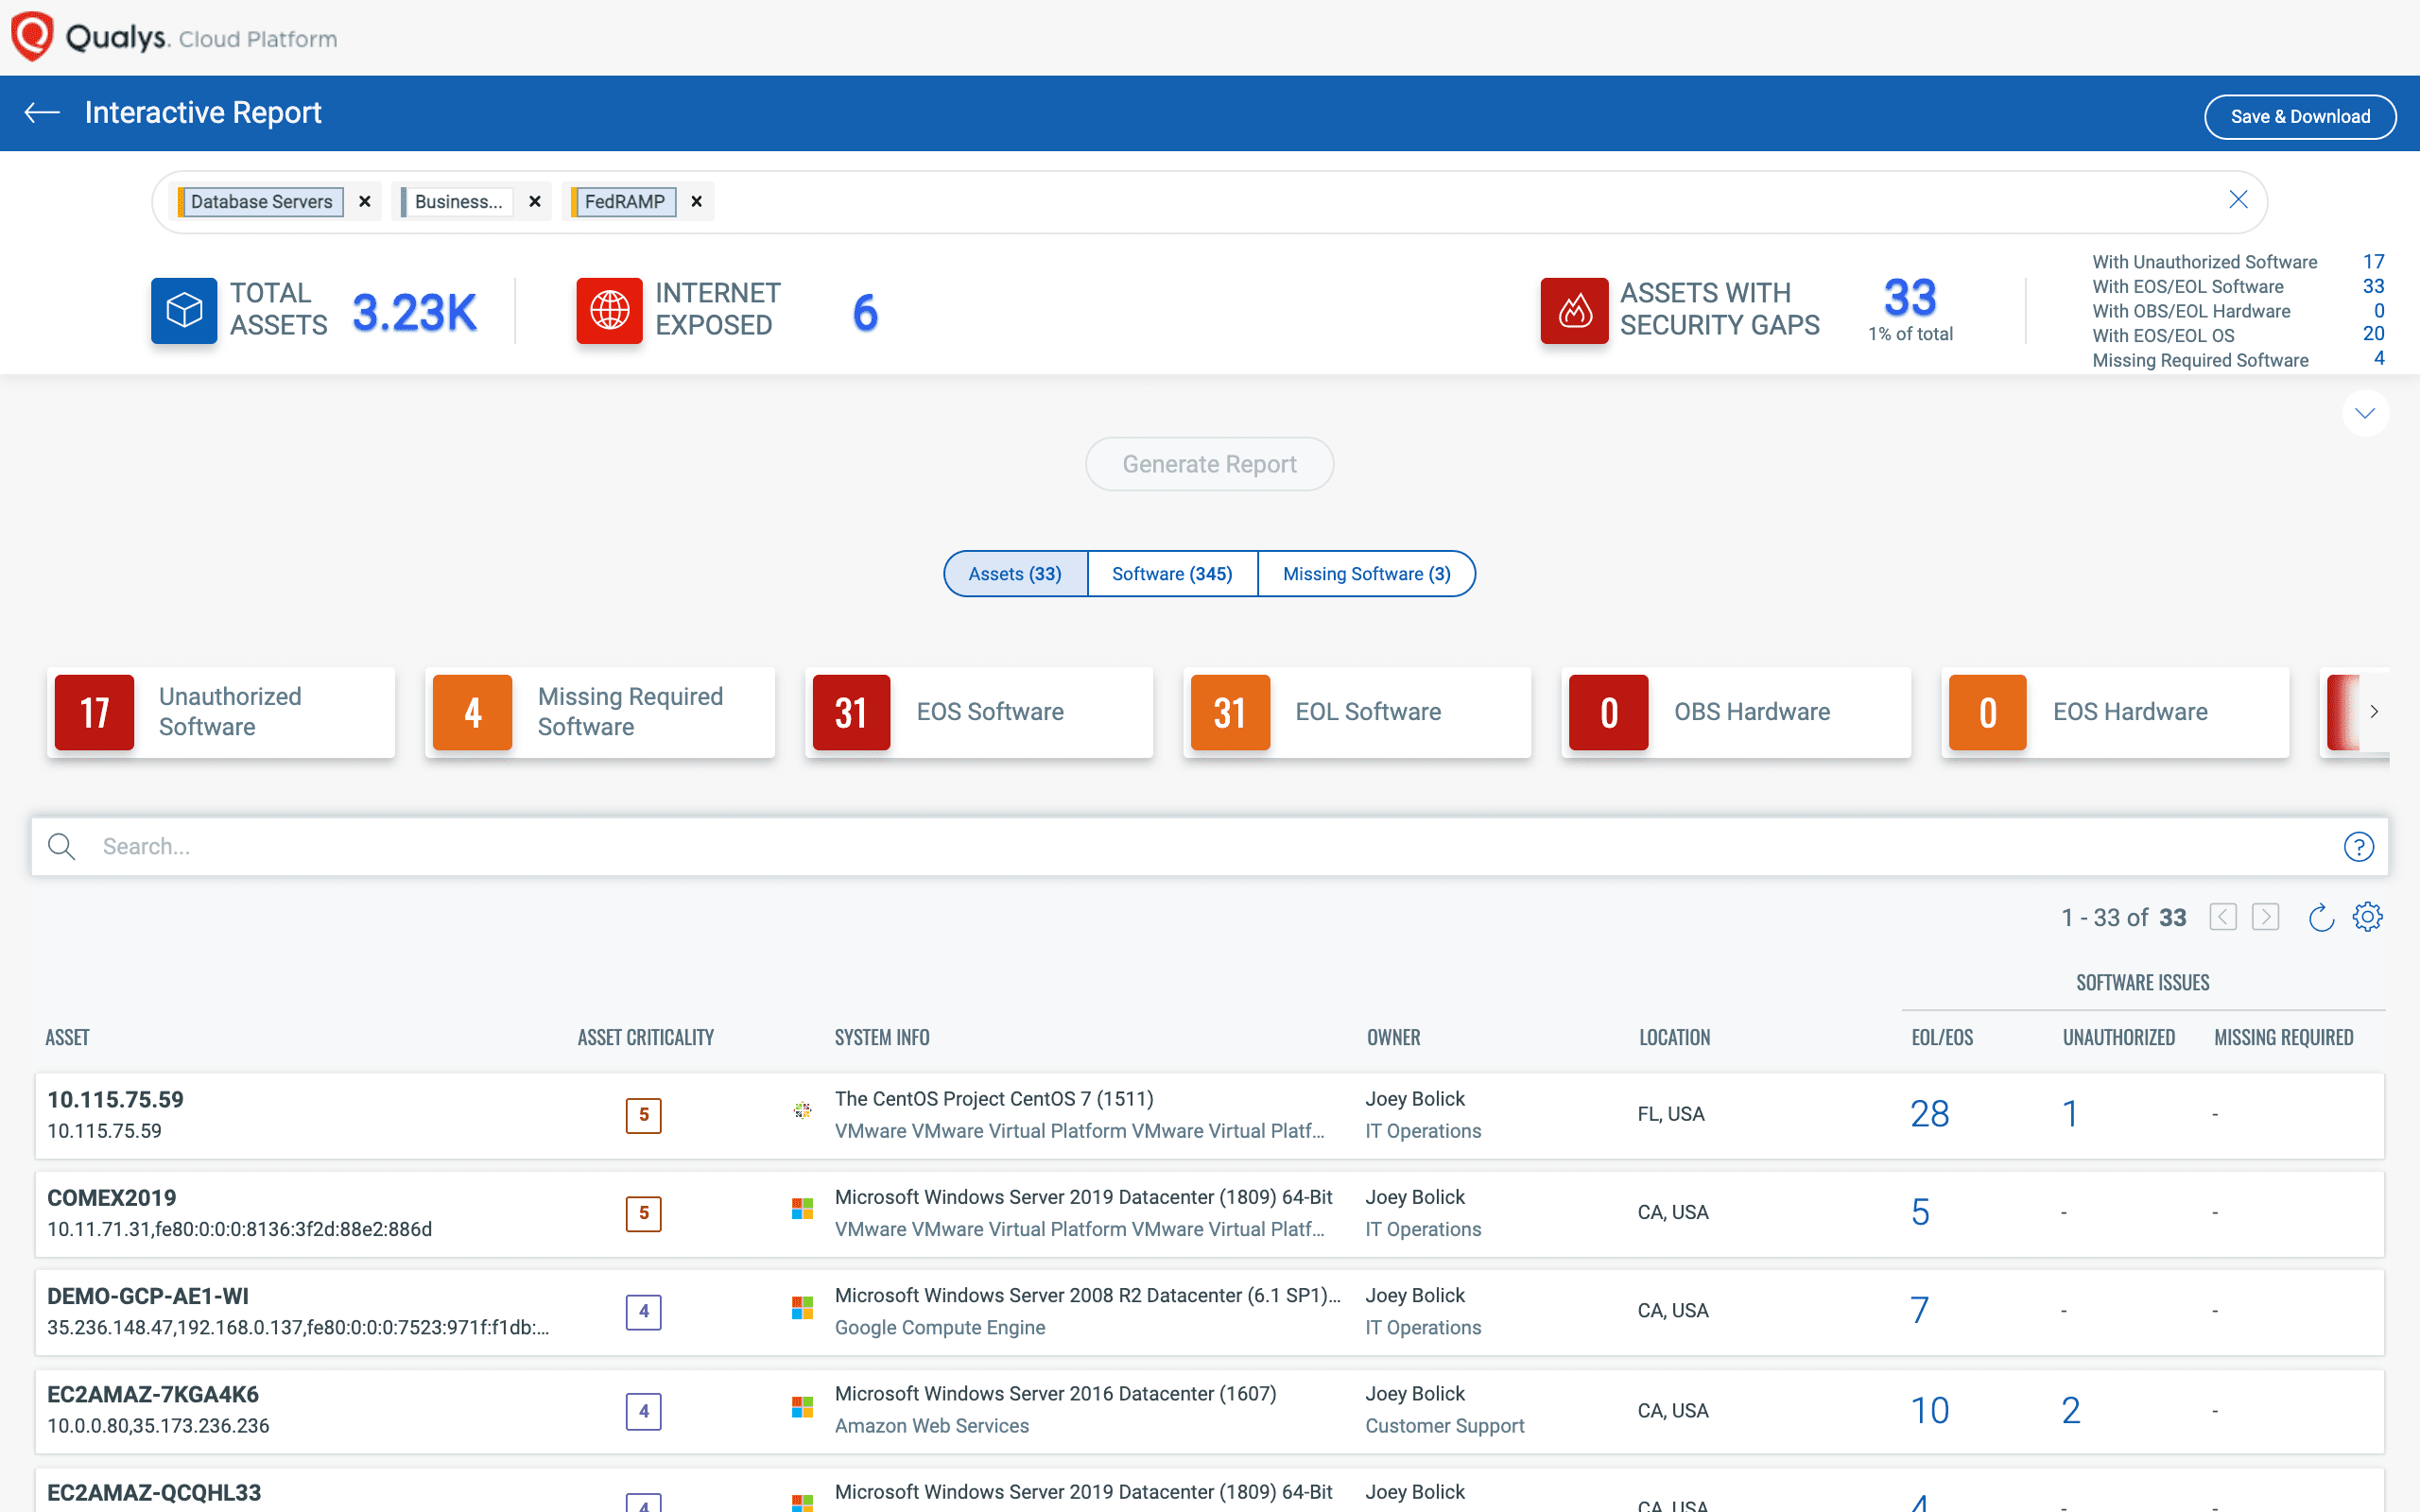
Task: Refresh the asset list
Action: 2321,917
